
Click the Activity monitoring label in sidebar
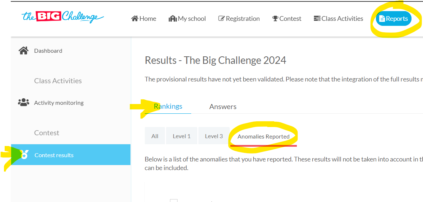tap(59, 103)
